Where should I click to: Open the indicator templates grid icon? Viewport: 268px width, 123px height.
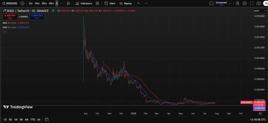(x=97, y=3)
